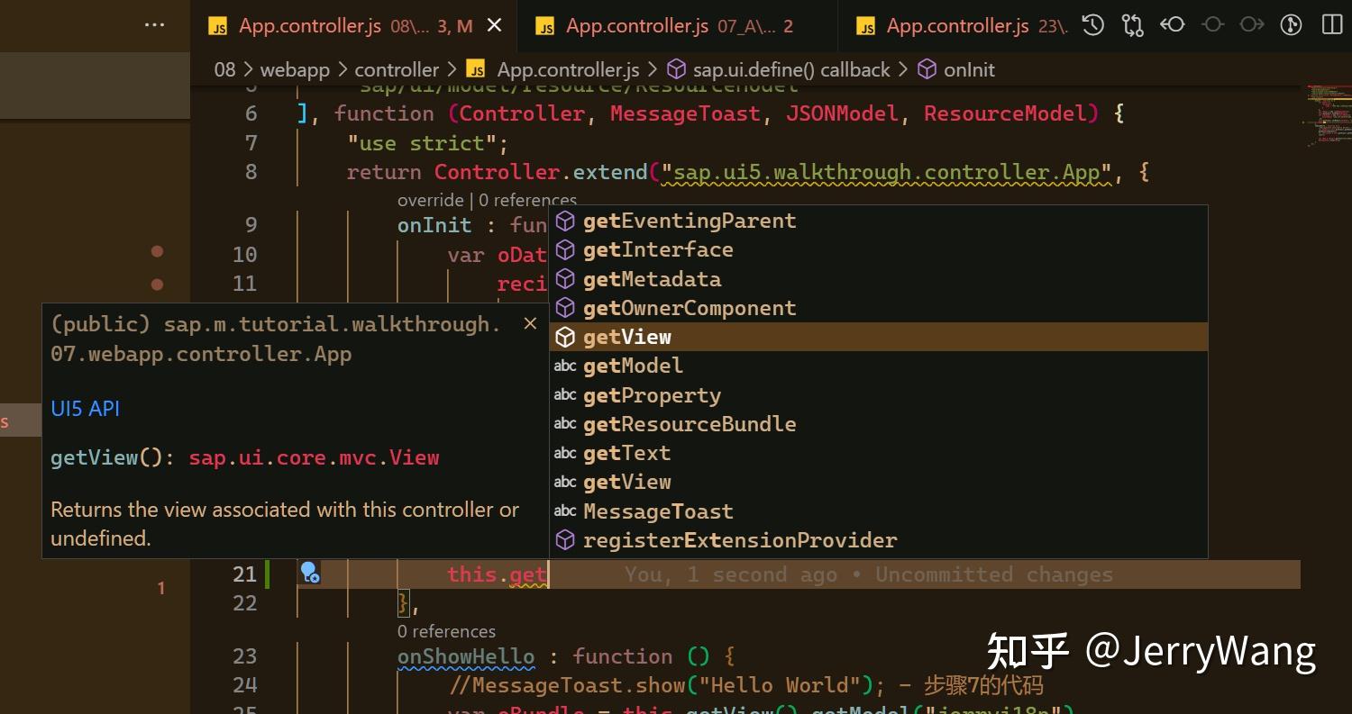
Task: Click the JS file icon on active tab
Action: click(x=218, y=26)
